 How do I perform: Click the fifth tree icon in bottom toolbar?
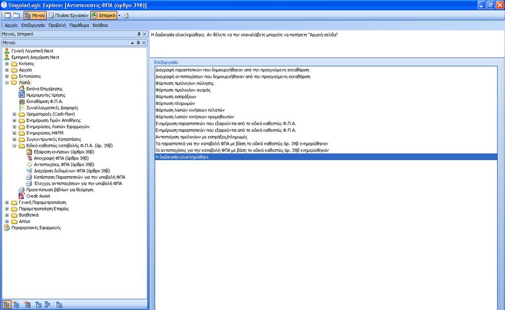(x=47, y=305)
